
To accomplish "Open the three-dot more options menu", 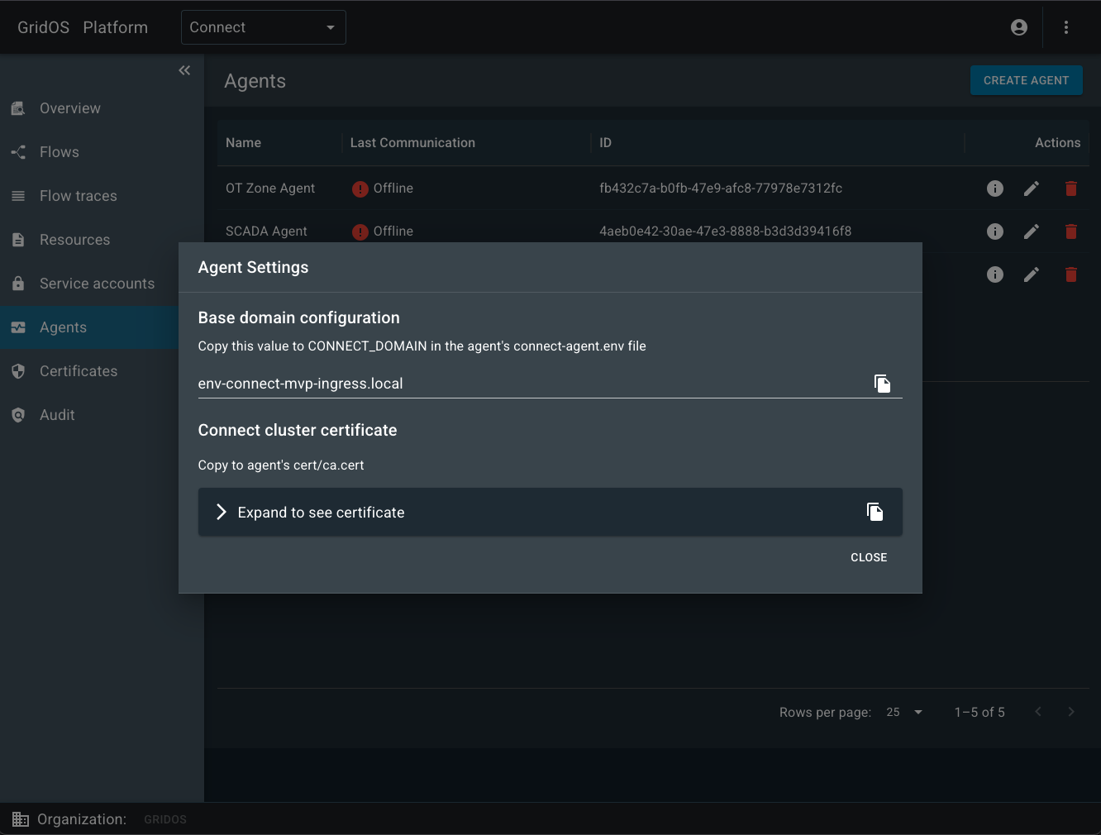I will (x=1066, y=27).
